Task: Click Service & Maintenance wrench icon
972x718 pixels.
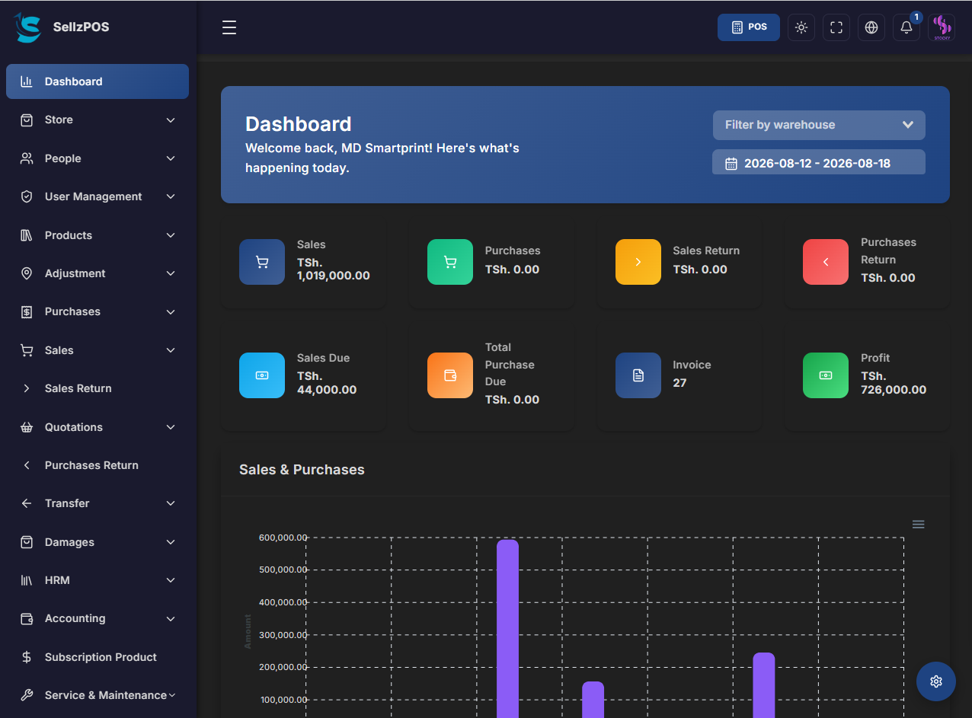Action: 27,695
